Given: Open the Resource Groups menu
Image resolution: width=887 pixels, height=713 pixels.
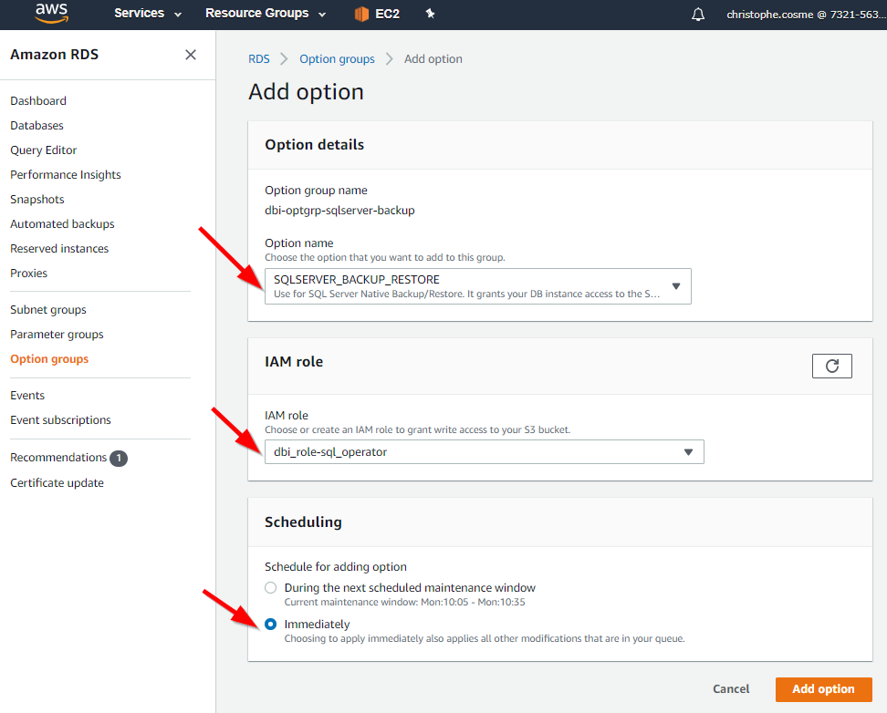Looking at the screenshot, I should [x=266, y=14].
